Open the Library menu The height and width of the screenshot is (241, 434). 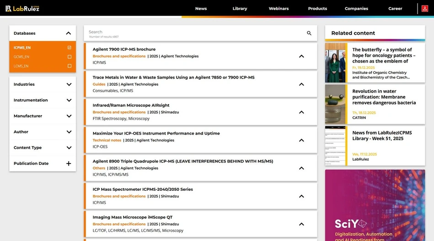coord(240,9)
